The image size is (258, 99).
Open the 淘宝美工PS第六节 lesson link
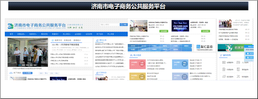coord(196,60)
